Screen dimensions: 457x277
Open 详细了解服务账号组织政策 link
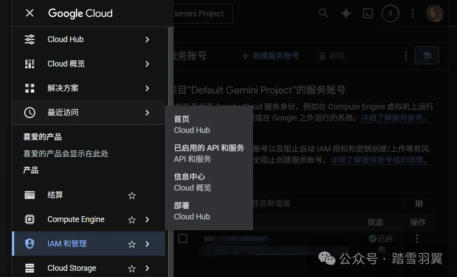click(x=380, y=160)
